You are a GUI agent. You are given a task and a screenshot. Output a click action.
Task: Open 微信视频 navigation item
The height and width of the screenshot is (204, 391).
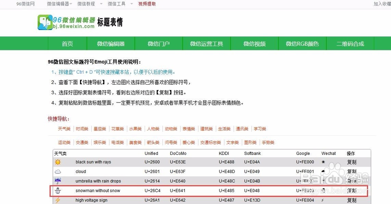click(255, 44)
